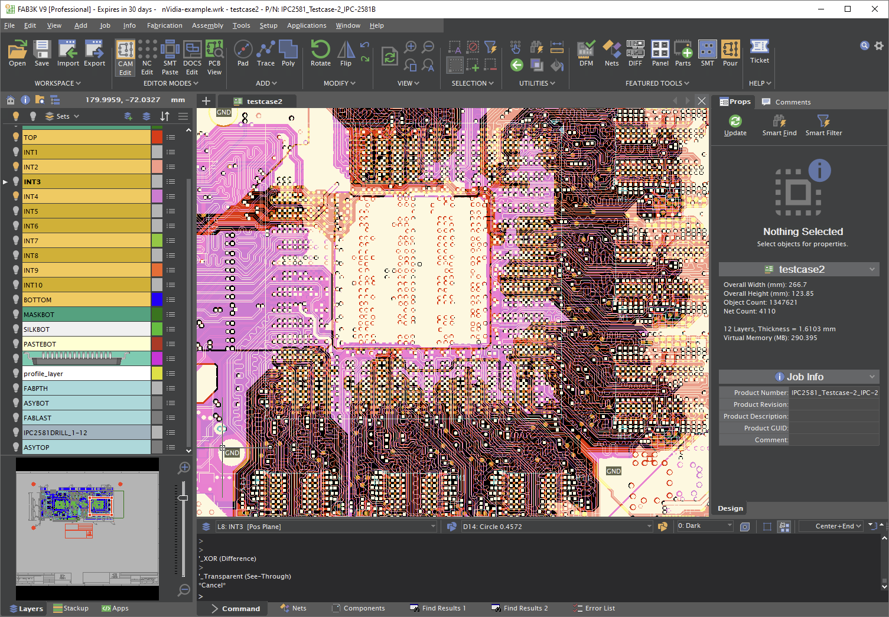Open the Sets dropdown in layers panel
Viewport: 889px width, 617px height.
coord(62,116)
